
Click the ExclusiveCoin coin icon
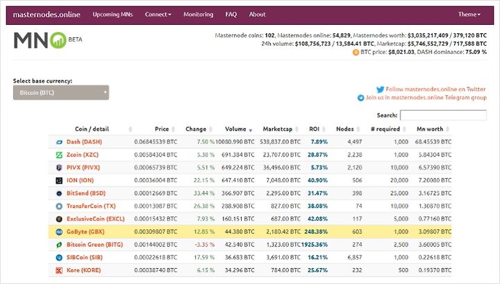(x=59, y=219)
